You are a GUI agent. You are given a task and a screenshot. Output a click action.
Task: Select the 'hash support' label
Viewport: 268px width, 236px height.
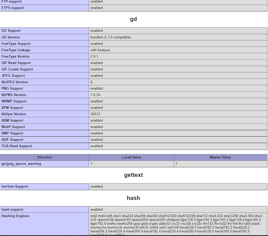click(x=12, y=209)
